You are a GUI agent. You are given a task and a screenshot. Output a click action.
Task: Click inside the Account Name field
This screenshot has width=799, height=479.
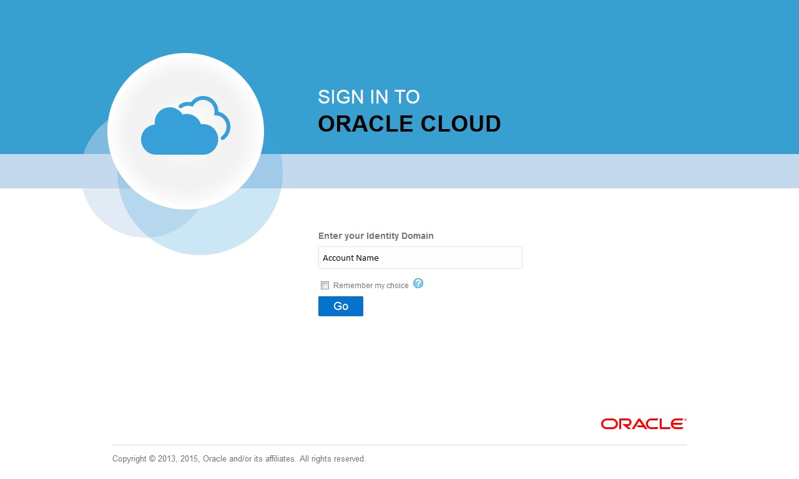coord(419,258)
